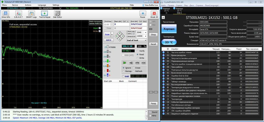The height and width of the screenshot is (122, 264).
Task: Open the Service menu in Victoria
Action: tap(15, 5)
